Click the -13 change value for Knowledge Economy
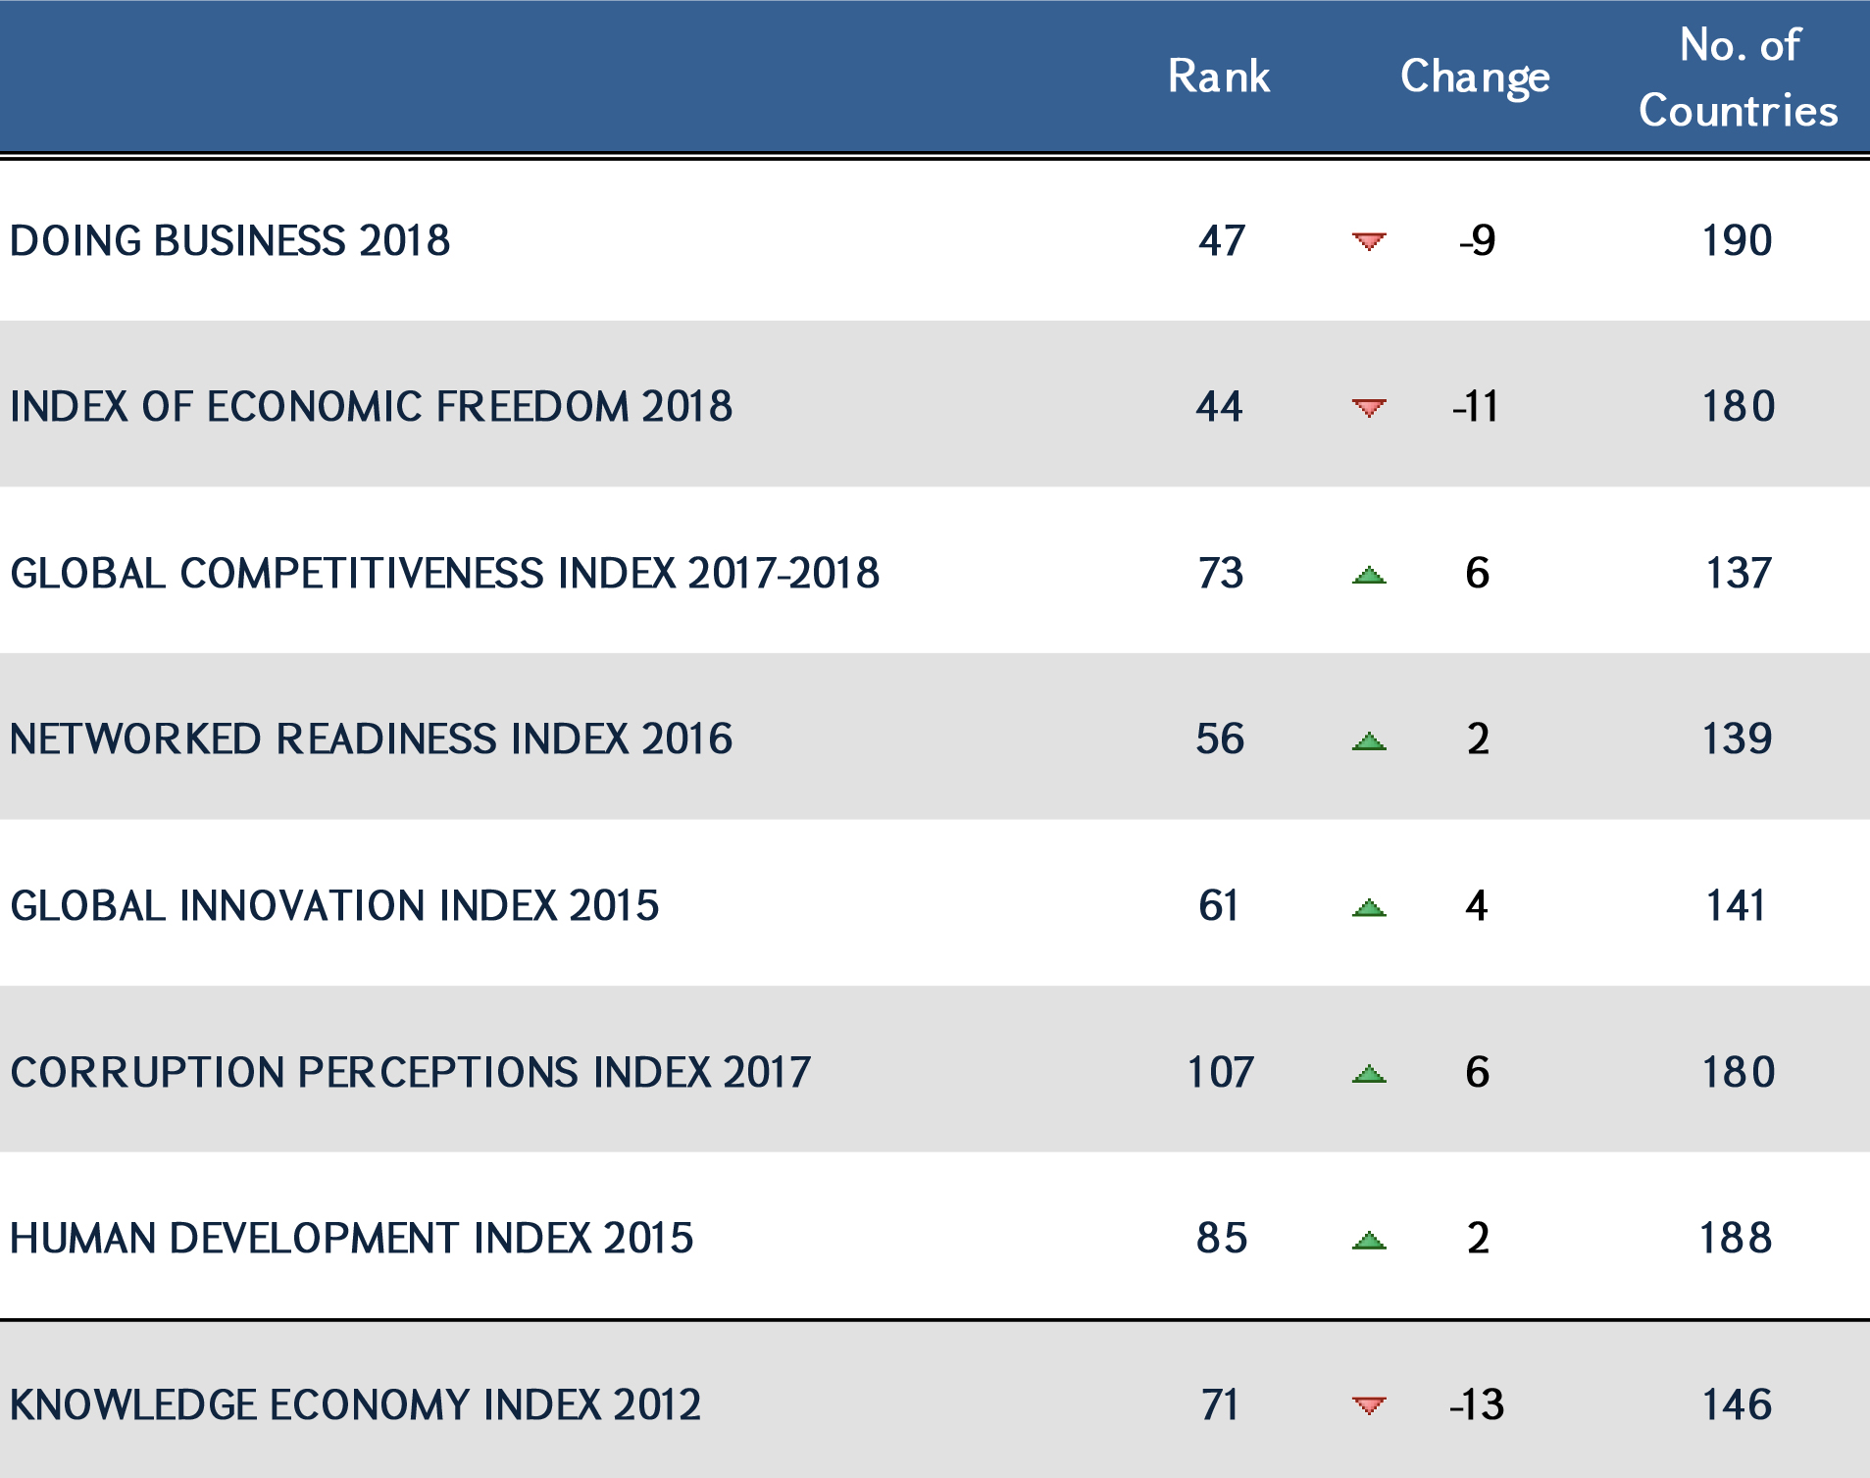Screen dimensions: 1870x1478 [x=1477, y=1404]
